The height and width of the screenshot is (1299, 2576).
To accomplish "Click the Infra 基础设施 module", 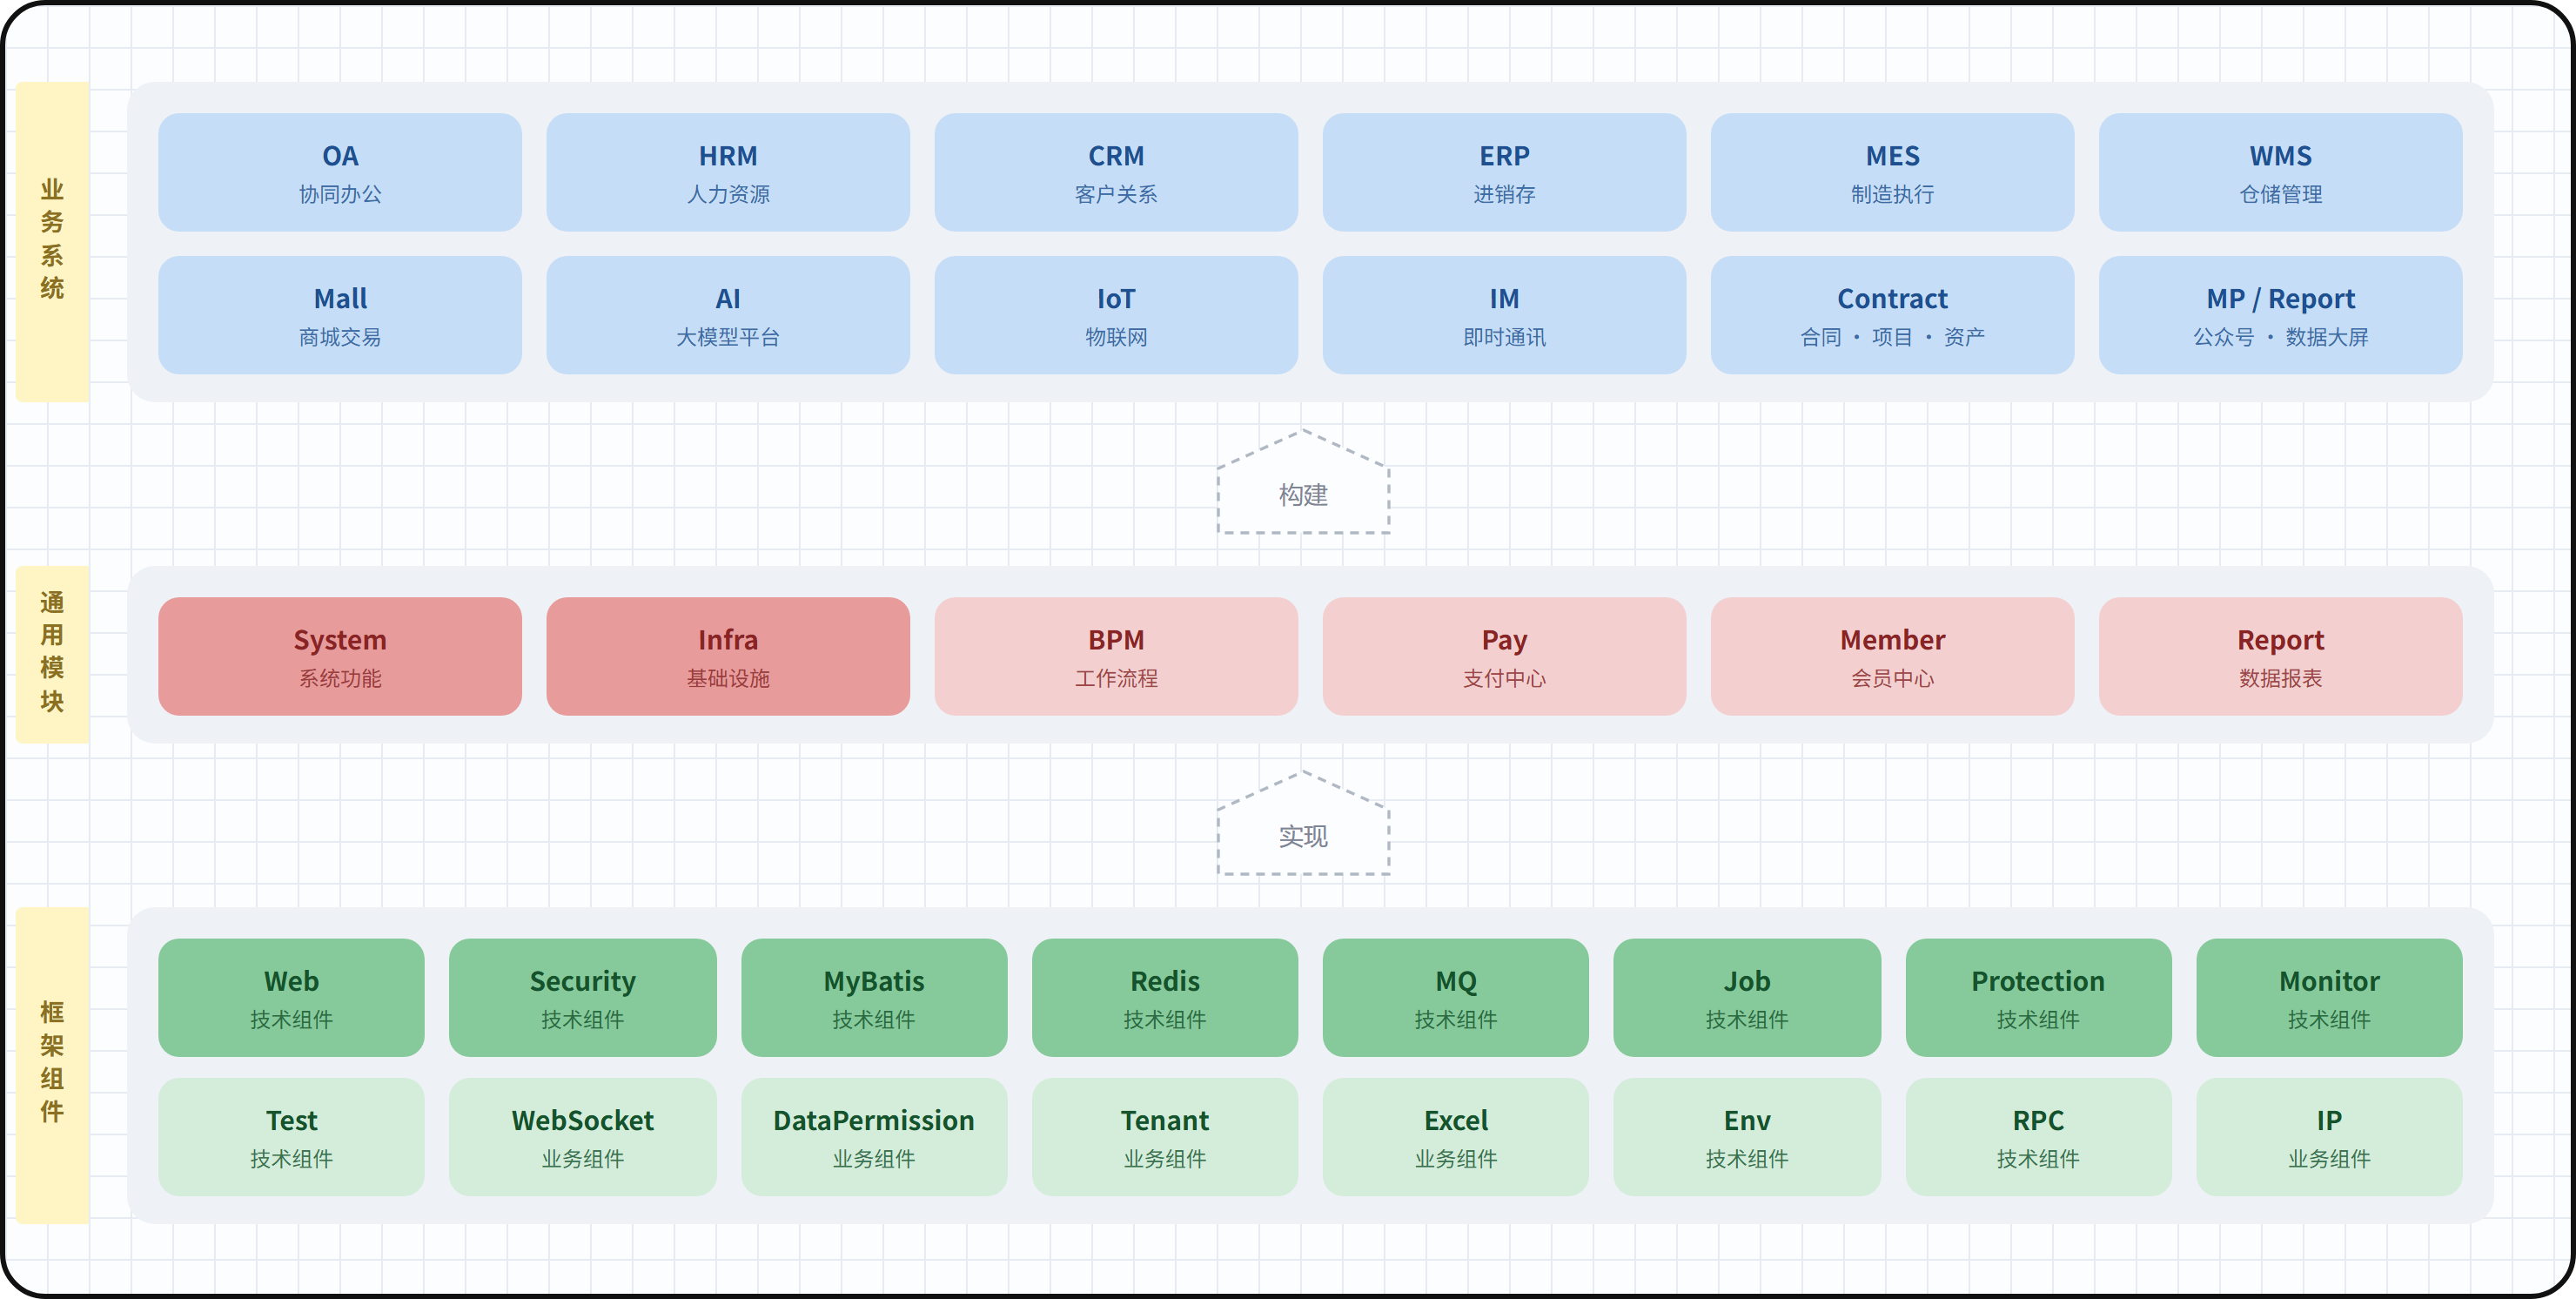I will coord(728,656).
